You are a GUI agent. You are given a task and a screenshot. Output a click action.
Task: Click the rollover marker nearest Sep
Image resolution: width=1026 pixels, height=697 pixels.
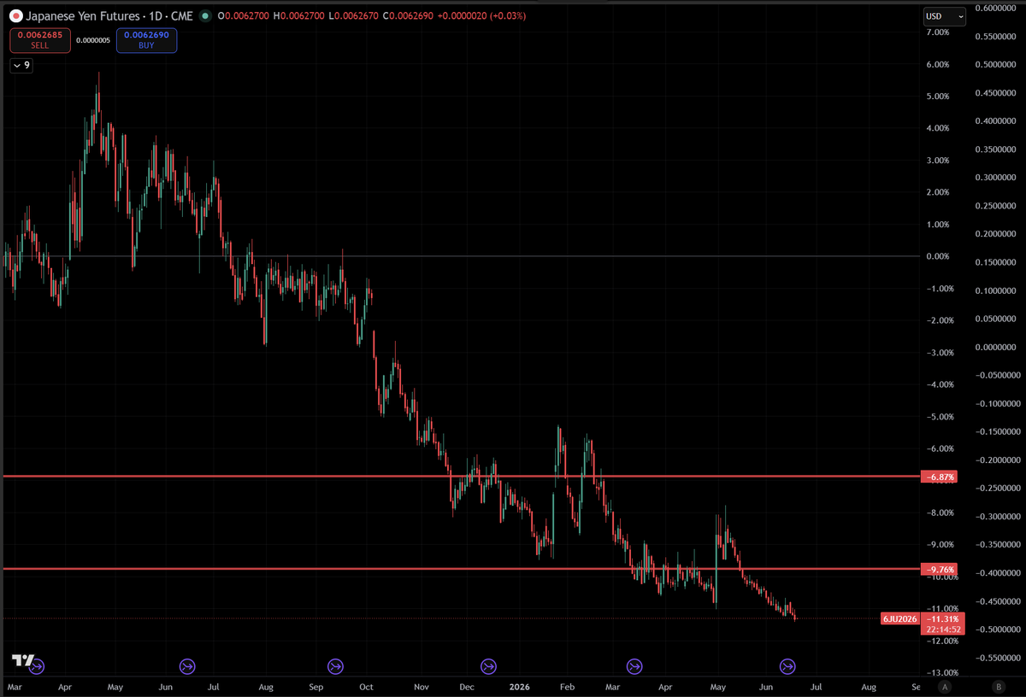(336, 666)
